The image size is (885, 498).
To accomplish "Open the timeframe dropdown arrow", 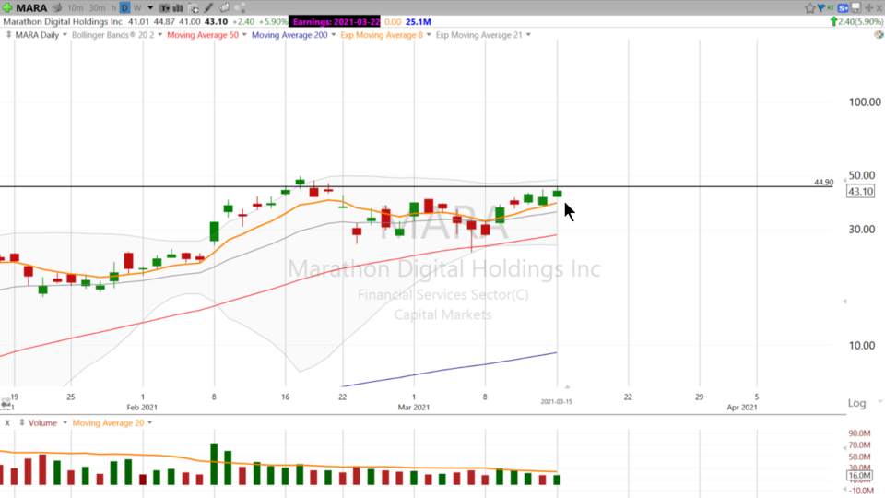I will [150, 8].
